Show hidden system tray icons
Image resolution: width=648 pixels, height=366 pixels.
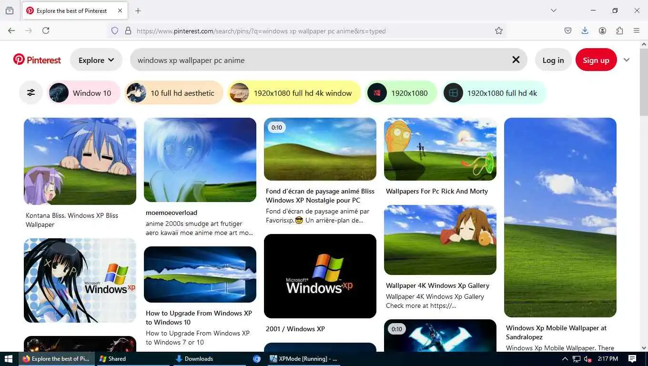tap(565, 359)
